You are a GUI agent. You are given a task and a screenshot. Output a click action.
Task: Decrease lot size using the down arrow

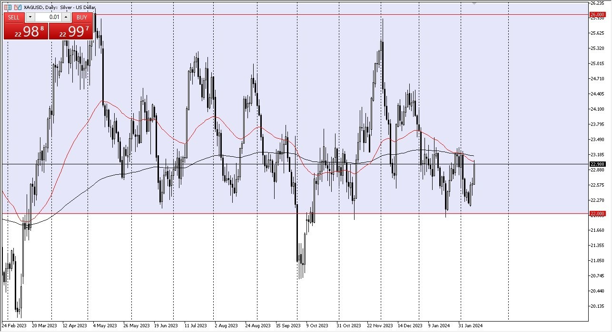(x=30, y=17)
